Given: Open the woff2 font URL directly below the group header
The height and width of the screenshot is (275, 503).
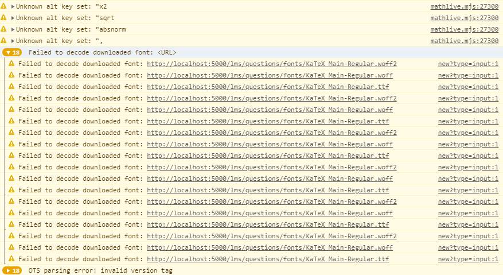Looking at the screenshot, I should pyautogui.click(x=272, y=64).
